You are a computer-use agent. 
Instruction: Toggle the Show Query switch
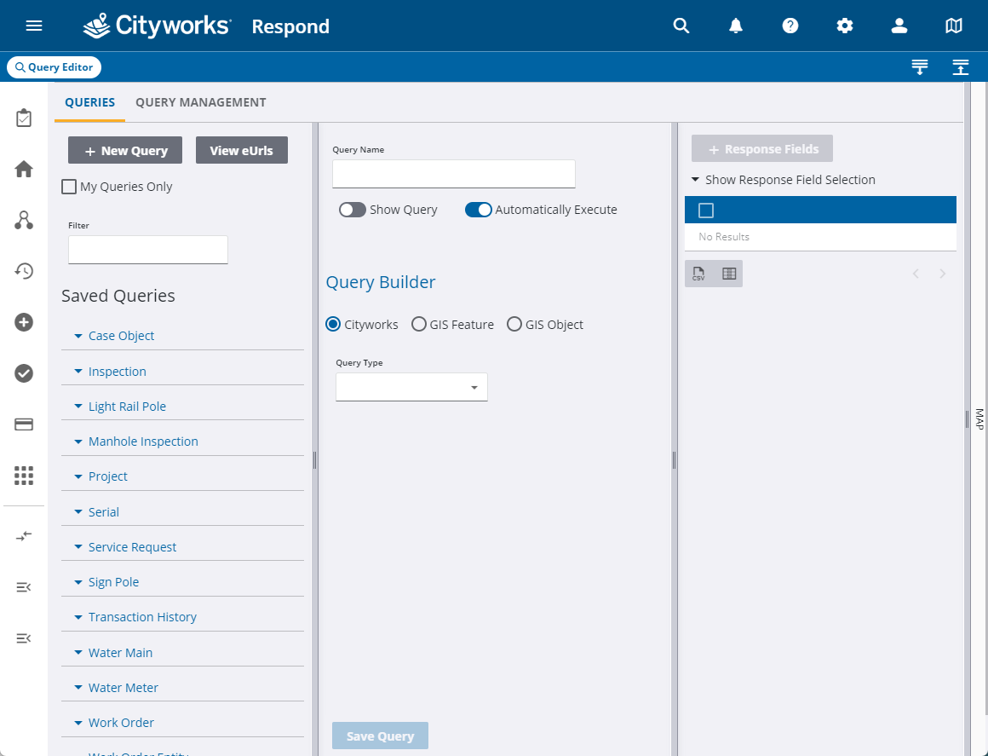[353, 210]
